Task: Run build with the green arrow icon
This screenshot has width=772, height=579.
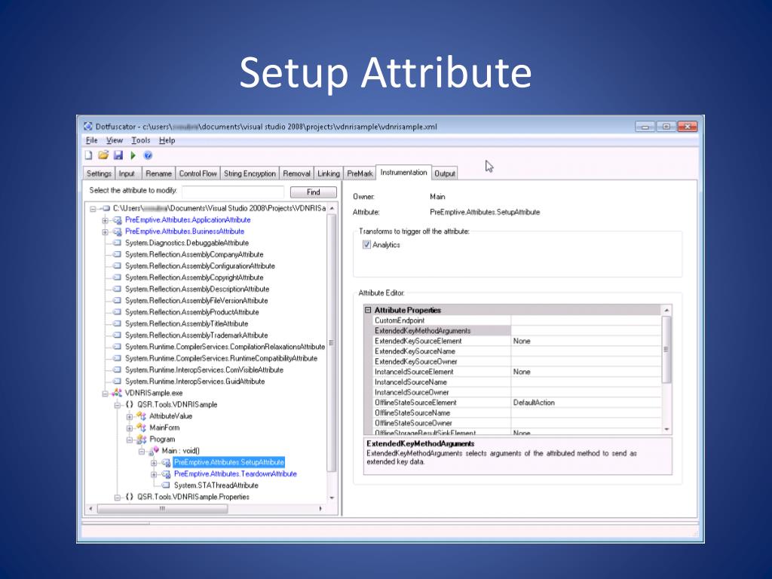Action: [x=133, y=155]
